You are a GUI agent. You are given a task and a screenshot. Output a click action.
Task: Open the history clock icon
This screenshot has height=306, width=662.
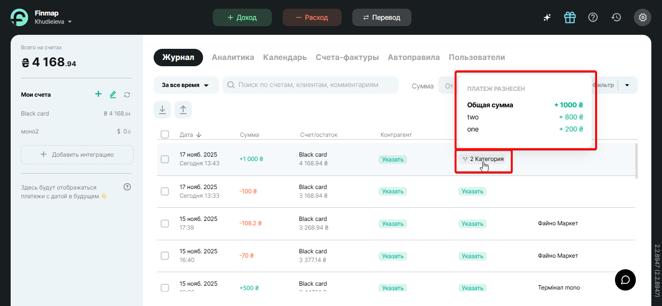(616, 17)
